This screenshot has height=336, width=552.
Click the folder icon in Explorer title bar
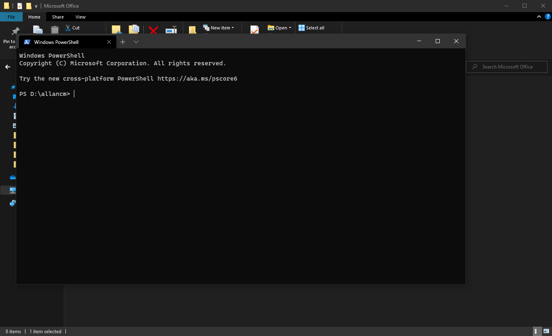(6, 6)
